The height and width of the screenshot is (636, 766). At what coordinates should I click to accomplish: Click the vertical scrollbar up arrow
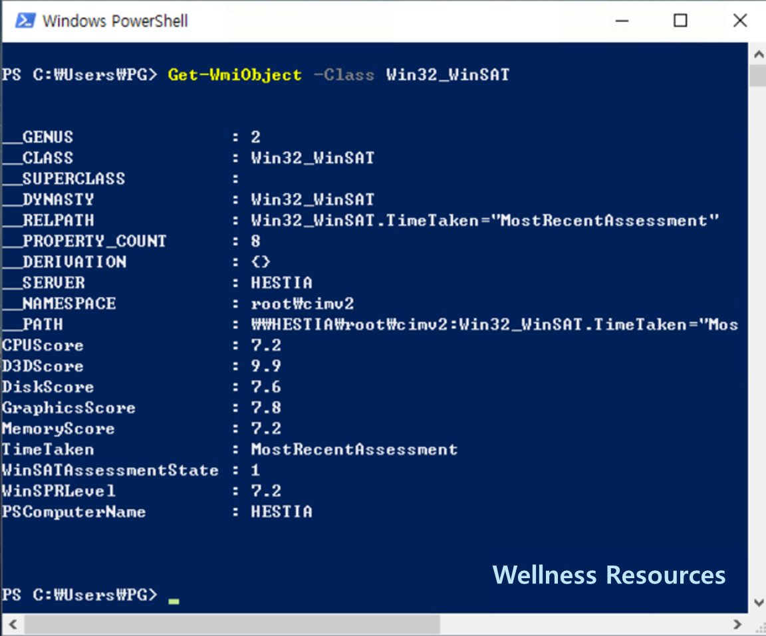(x=758, y=54)
